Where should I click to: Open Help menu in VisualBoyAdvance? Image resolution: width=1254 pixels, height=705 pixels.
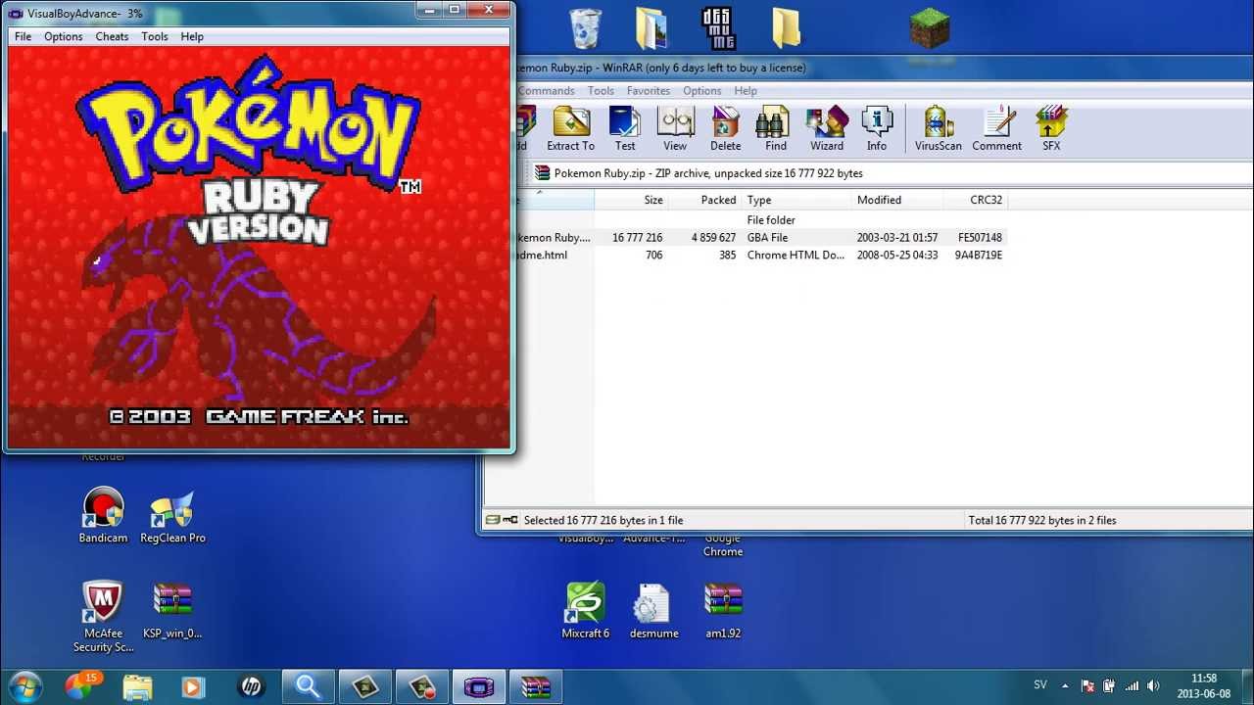[x=192, y=36]
